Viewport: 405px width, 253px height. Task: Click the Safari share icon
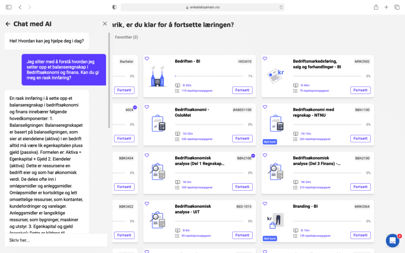[x=376, y=7]
